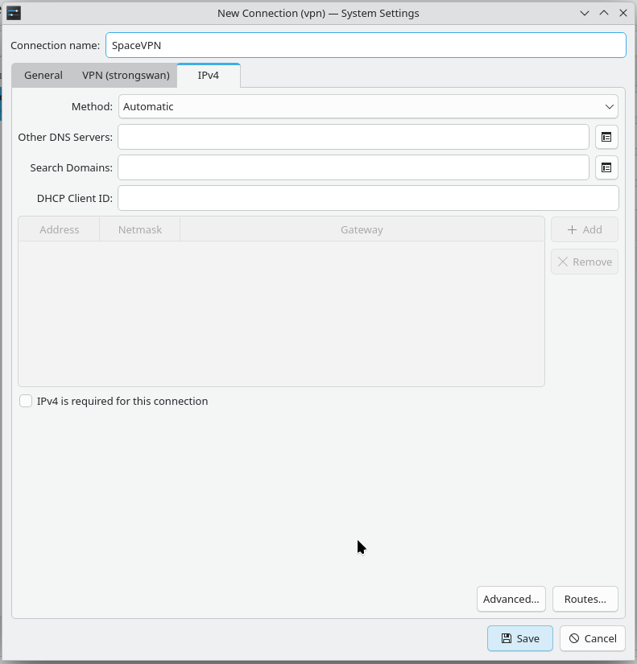Open the DNS servers list editor icon

point(606,137)
